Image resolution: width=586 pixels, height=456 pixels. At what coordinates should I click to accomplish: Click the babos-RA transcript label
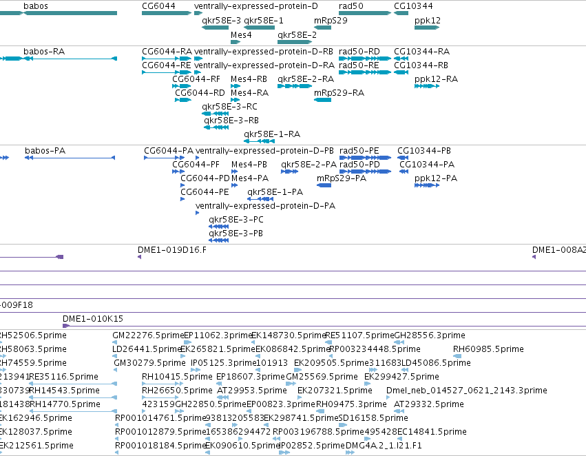coord(44,52)
